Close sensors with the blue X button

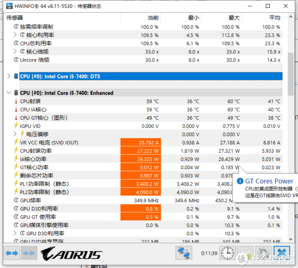tap(282, 253)
